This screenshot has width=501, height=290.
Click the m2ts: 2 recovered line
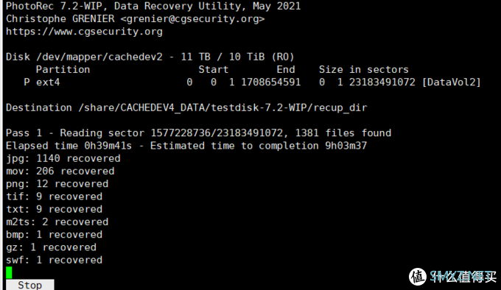[x=57, y=222]
